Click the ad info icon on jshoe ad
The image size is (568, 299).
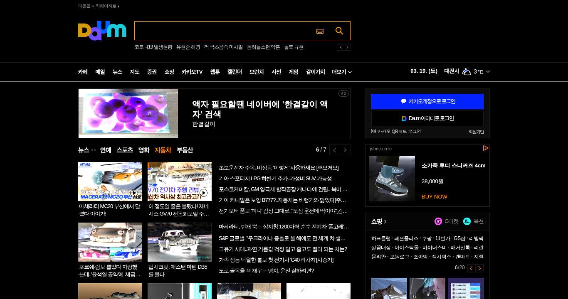pos(485,148)
